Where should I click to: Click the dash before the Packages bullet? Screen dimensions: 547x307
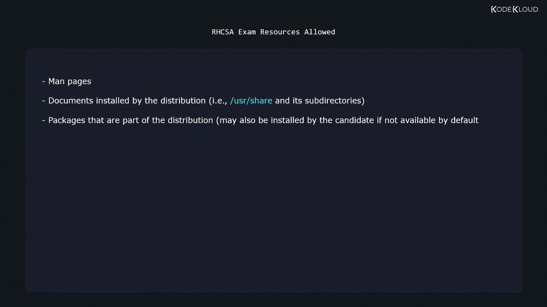(x=44, y=120)
